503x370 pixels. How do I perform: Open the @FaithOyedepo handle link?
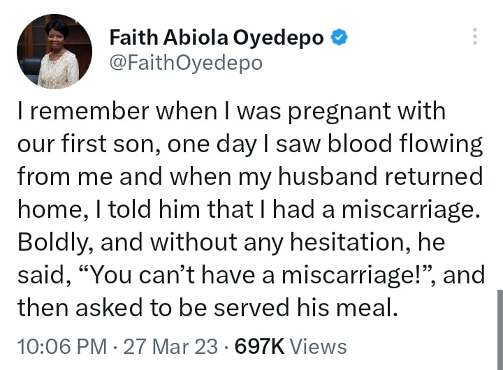click(x=186, y=63)
